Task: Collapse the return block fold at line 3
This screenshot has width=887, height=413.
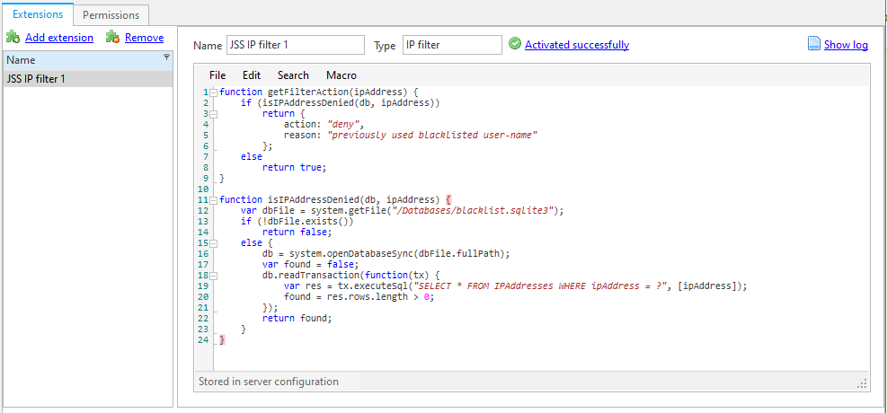Action: click(214, 114)
